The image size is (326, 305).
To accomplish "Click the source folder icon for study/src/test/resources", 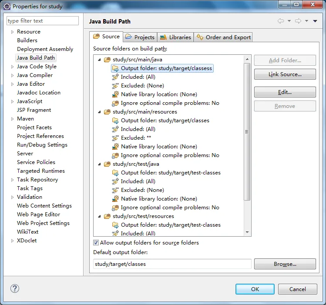I will coord(107,216).
